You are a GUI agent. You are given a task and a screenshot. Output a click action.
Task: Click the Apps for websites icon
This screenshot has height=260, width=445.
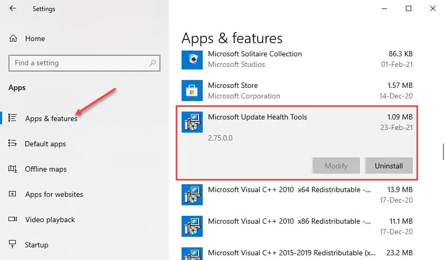click(13, 194)
